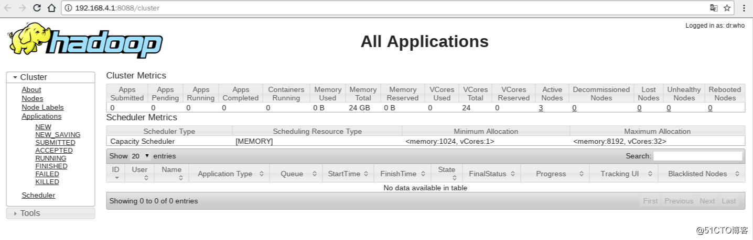Click the browser forward arrow
Screen dimensions: 753x240
23,8
